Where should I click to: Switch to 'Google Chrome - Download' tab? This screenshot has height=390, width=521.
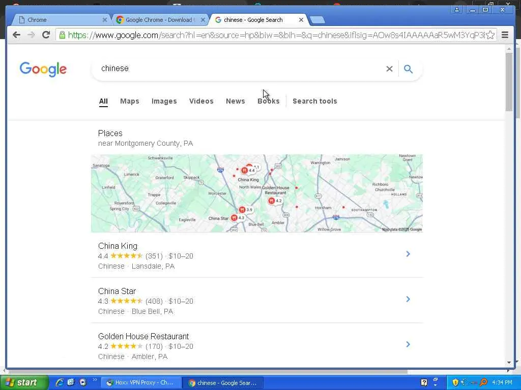click(x=159, y=20)
